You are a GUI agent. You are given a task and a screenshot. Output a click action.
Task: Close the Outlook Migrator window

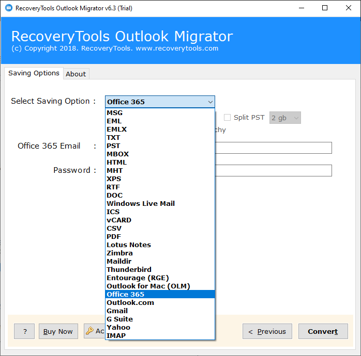pos(349,8)
